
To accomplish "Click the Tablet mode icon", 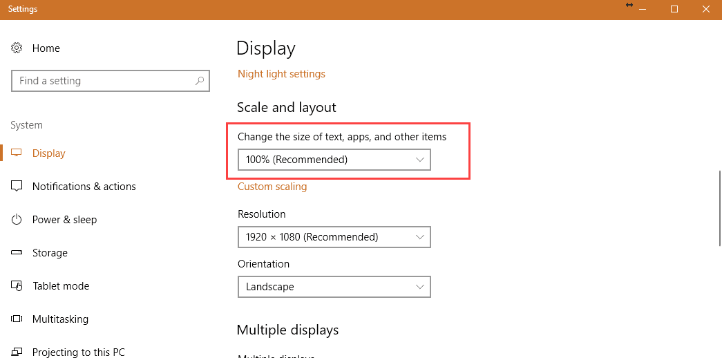I will pyautogui.click(x=17, y=285).
